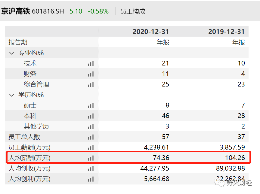Select the 财务 row label
Viewport: 260px width, 194px height.
[30, 74]
